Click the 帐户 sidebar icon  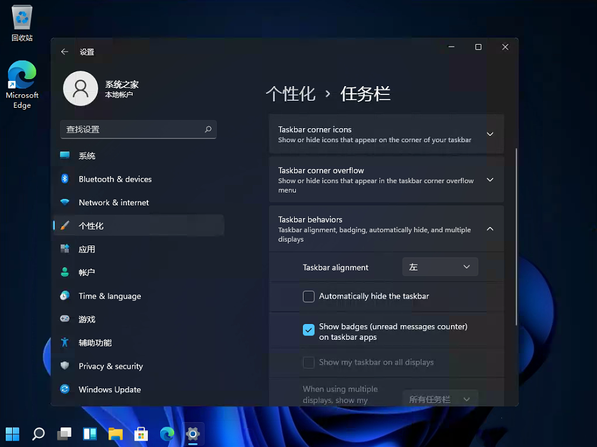64,272
